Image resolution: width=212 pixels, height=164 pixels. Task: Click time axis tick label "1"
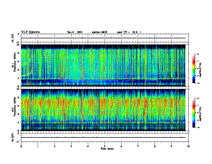pos(38,146)
